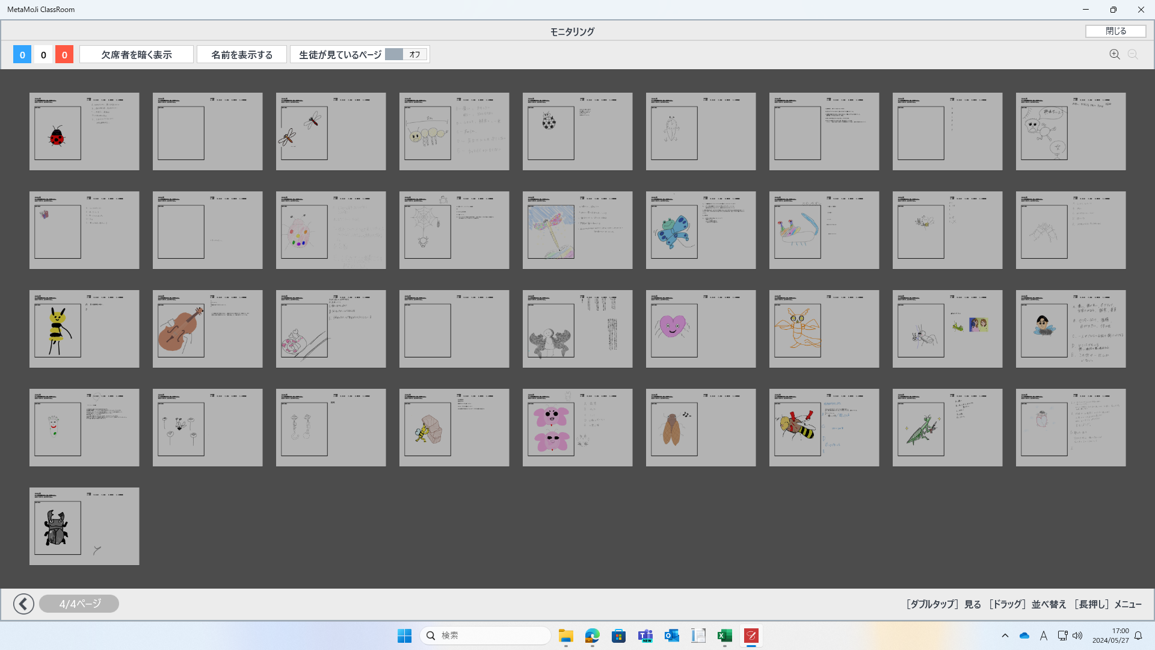1155x650 pixels.
Task: Click the 閉じる button
Action: pos(1115,31)
